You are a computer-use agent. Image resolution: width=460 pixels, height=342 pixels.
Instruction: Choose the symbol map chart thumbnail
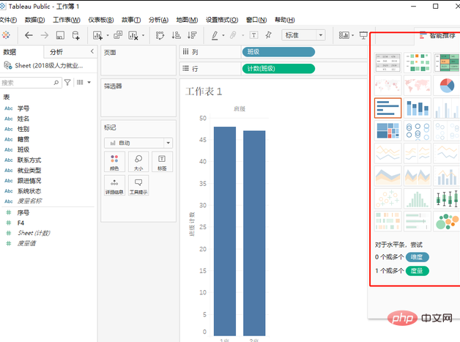pos(387,86)
